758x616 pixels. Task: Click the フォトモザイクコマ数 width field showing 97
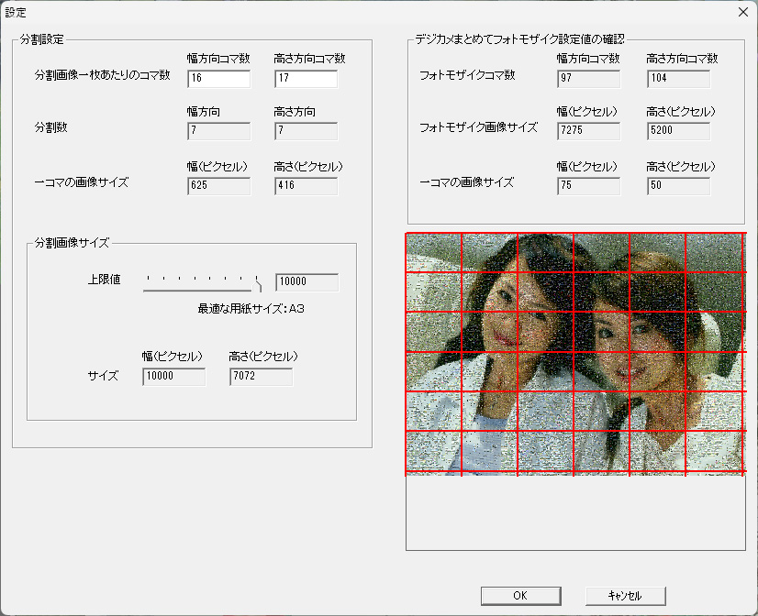(588, 79)
